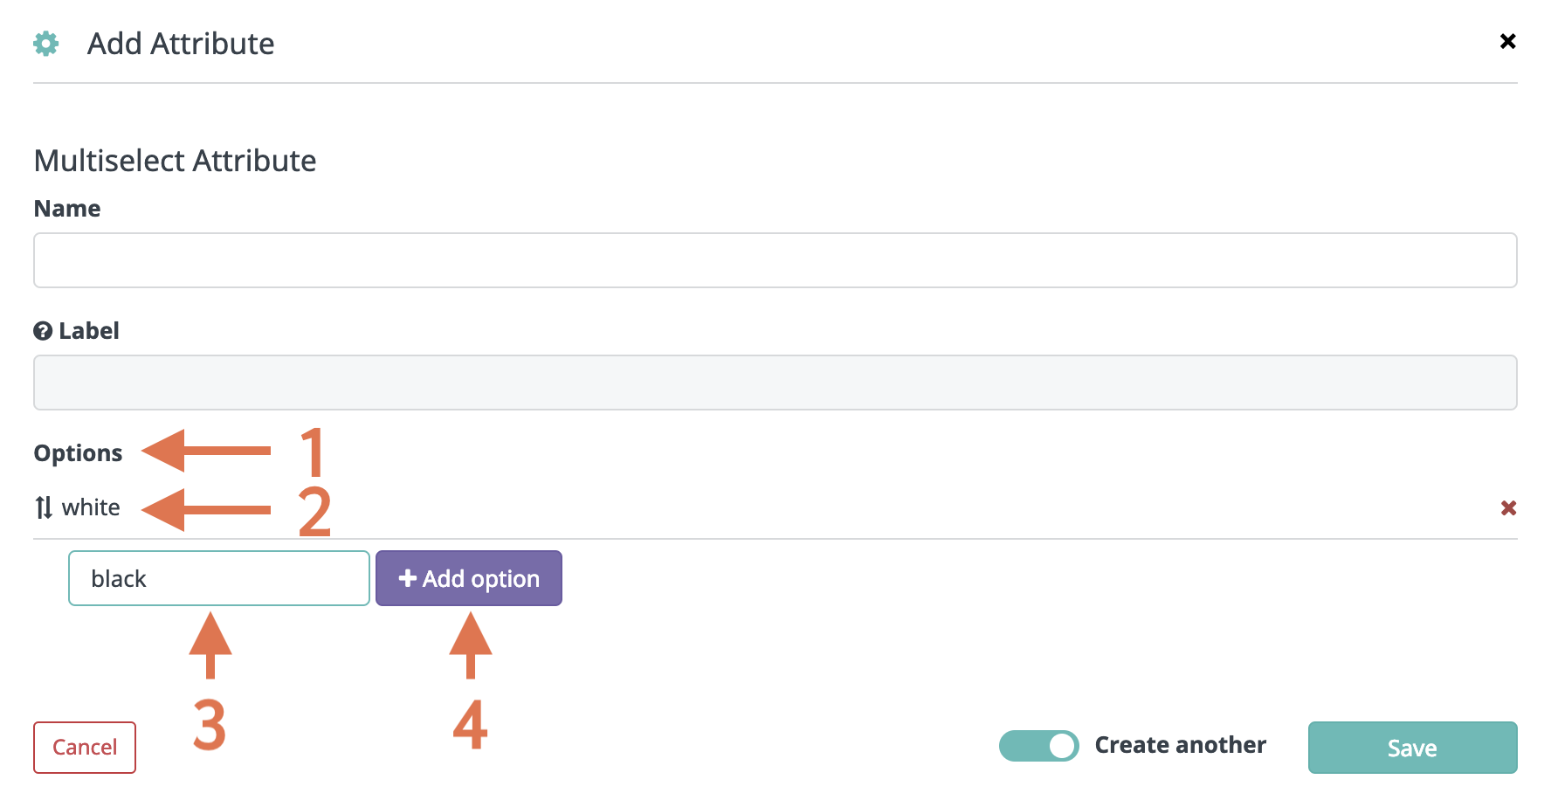Click the reorder arrows icon next to white
The width and height of the screenshot is (1551, 807).
coord(44,507)
